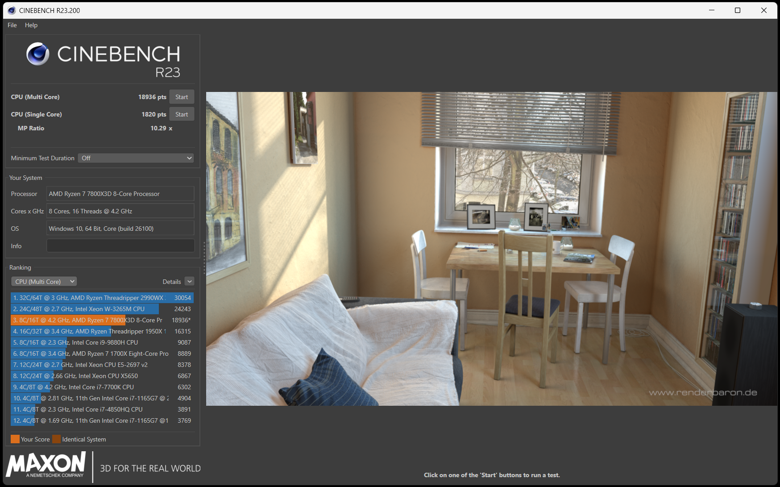
Task: Click the MP Ratio 10.29 x value
Action: [x=161, y=128]
